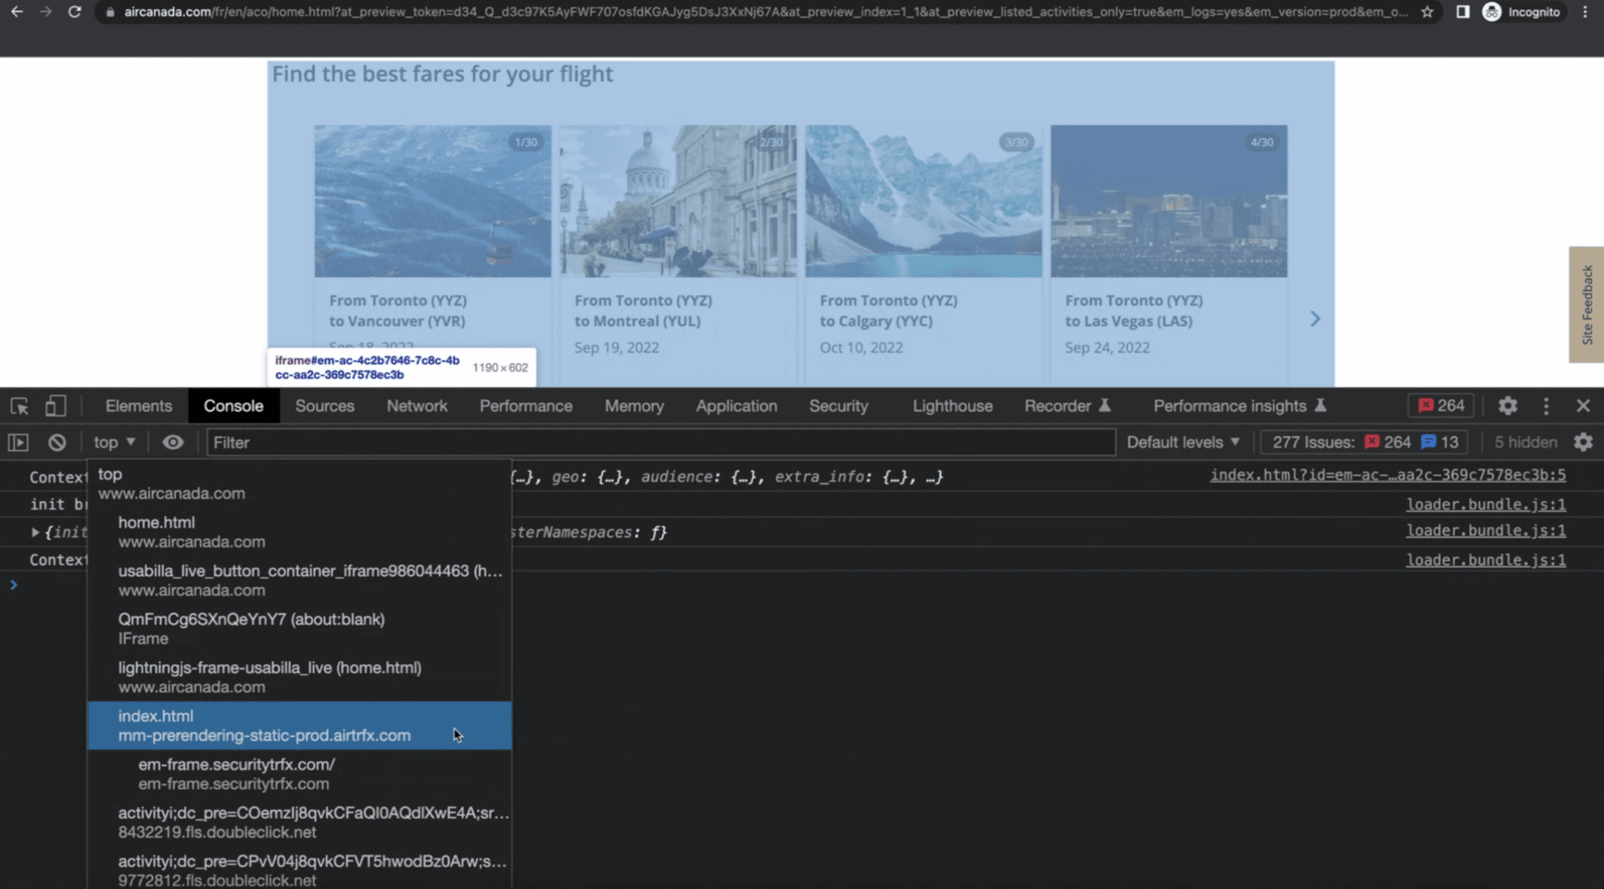Image resolution: width=1604 pixels, height=889 pixels.
Task: Open the Default levels dropdown
Action: 1183,442
